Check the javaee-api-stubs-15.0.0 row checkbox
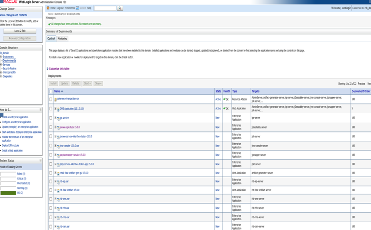This screenshot has width=371, height=230. coord(51,127)
